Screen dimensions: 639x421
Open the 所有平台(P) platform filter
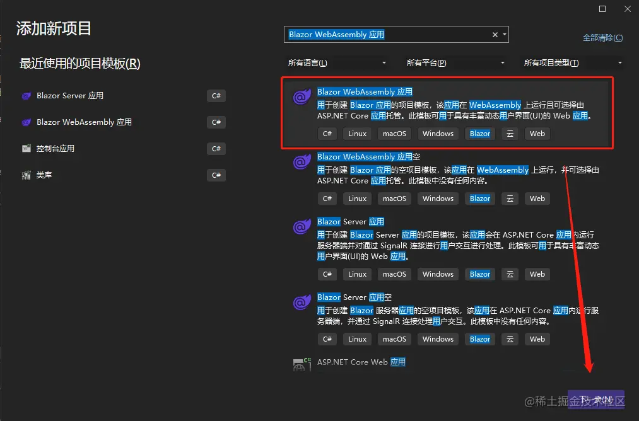point(455,62)
